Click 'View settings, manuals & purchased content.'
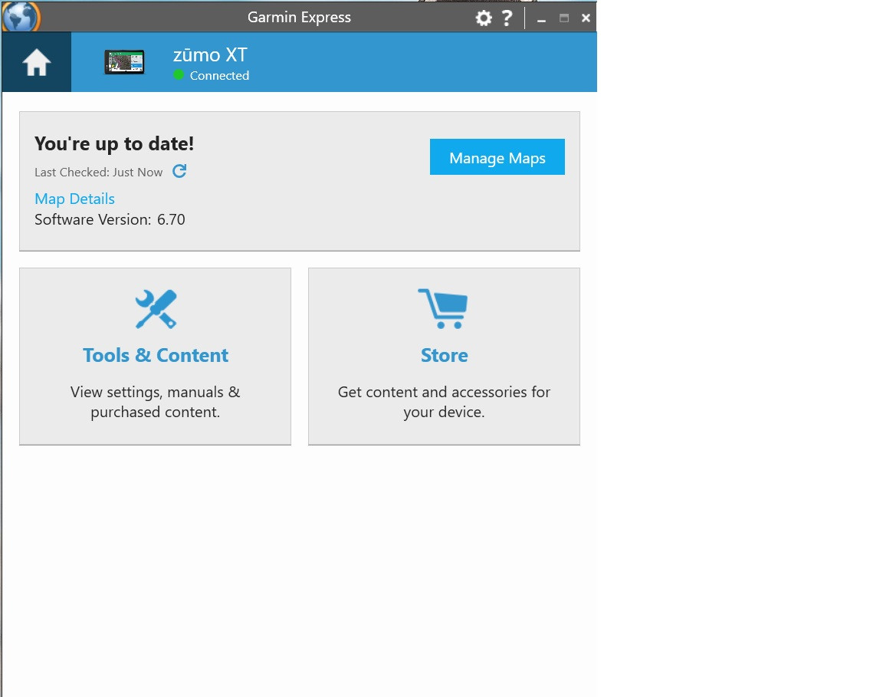 click(156, 402)
